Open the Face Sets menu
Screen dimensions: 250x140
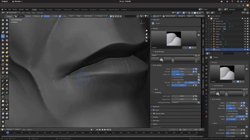pyautogui.click(x=40, y=13)
